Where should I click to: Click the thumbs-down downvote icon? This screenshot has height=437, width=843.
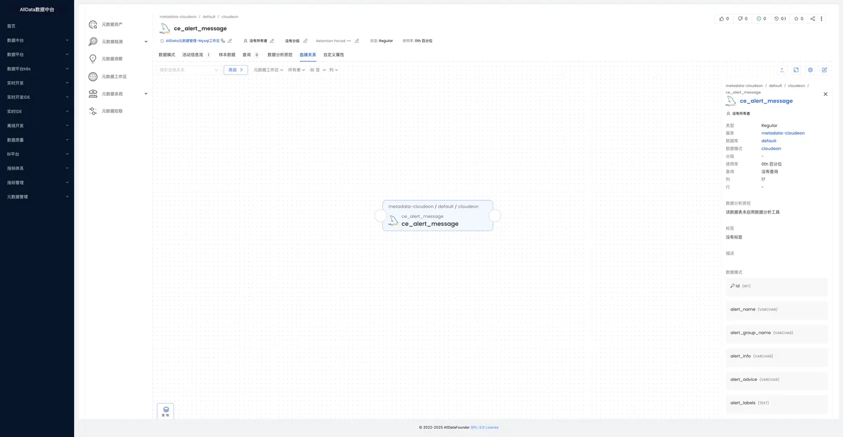tap(741, 19)
